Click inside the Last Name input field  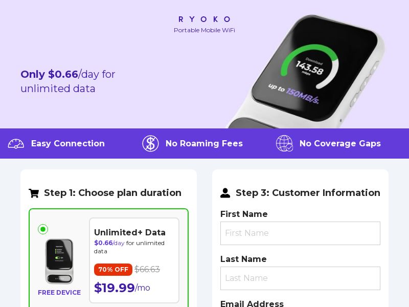(x=300, y=278)
